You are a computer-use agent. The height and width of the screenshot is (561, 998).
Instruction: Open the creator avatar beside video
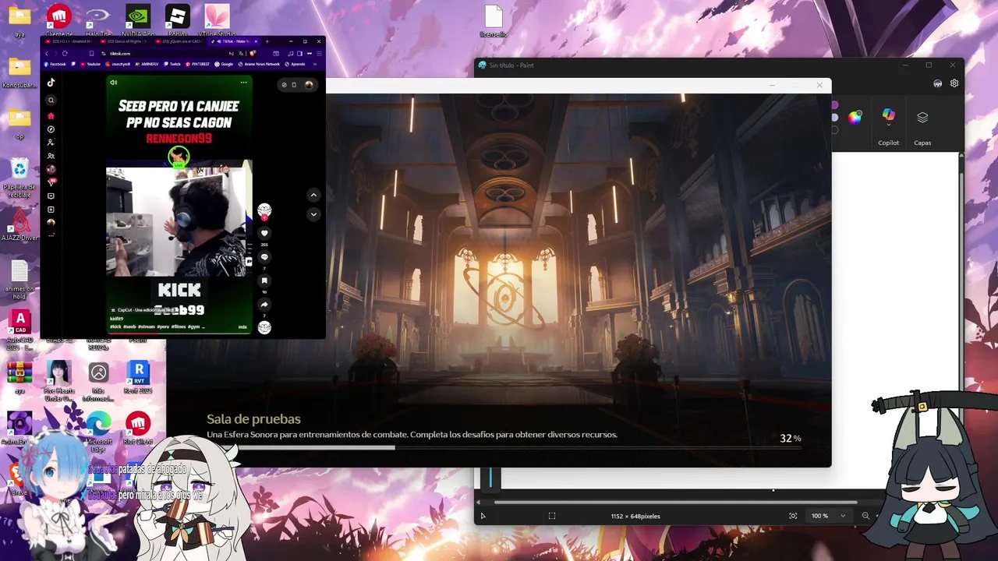(264, 210)
